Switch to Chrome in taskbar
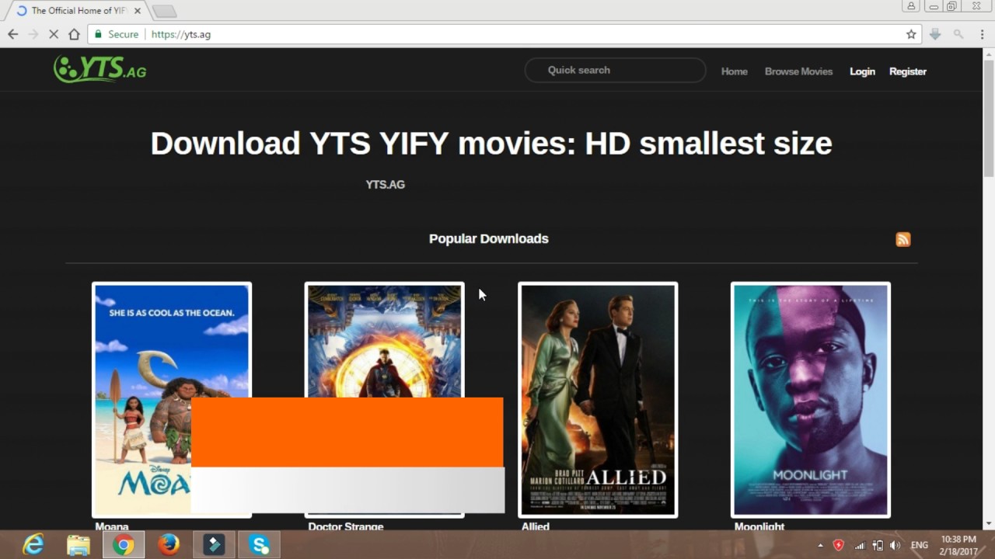The image size is (995, 559). click(x=124, y=545)
